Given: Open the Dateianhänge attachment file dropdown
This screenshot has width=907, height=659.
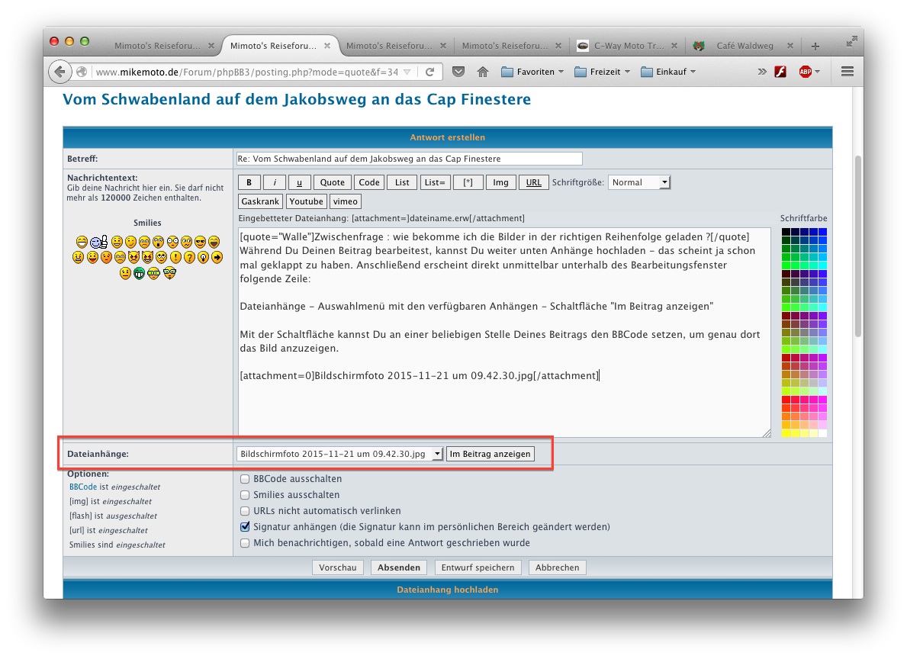Looking at the screenshot, I should pyautogui.click(x=339, y=454).
